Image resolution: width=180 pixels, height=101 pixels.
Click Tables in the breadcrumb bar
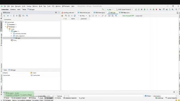(24, 9)
